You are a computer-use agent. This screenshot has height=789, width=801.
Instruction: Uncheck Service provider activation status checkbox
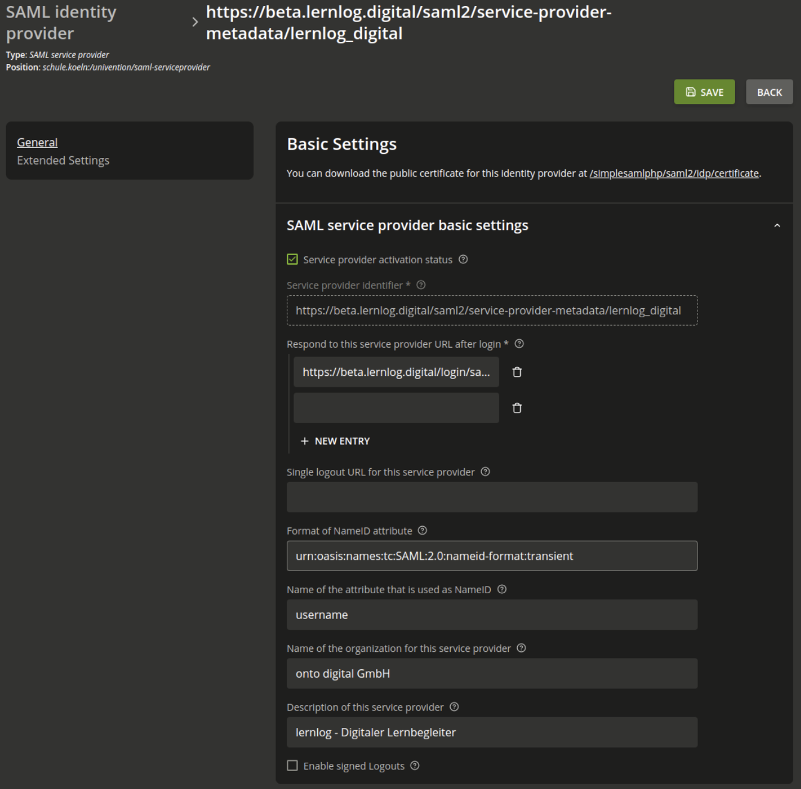292,259
